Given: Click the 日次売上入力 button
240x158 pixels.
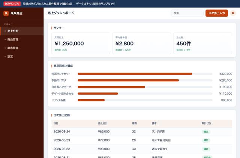Looking at the screenshot, I should [217, 13].
